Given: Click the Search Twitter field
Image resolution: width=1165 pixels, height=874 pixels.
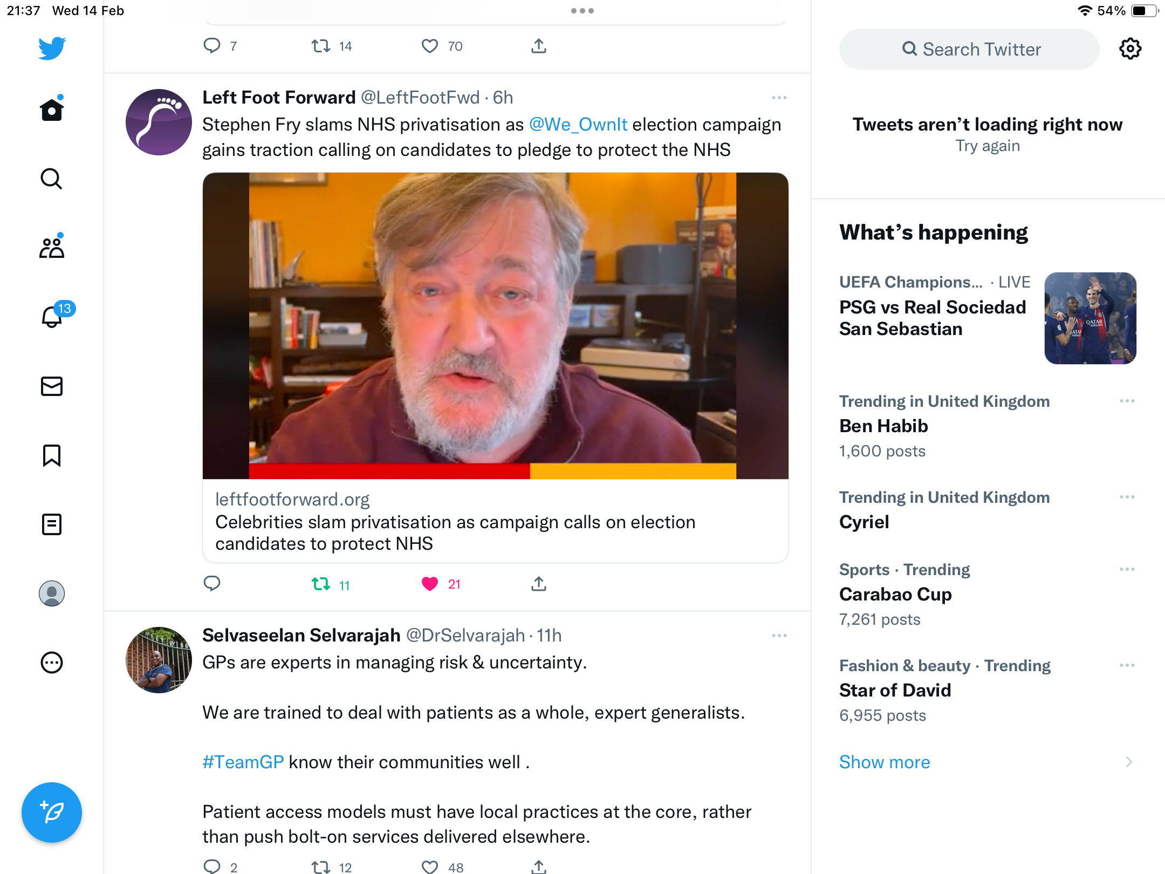Looking at the screenshot, I should click(x=969, y=49).
